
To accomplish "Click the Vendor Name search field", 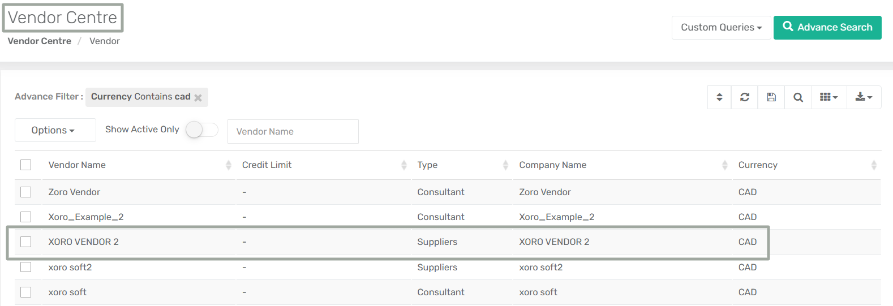I will [293, 131].
